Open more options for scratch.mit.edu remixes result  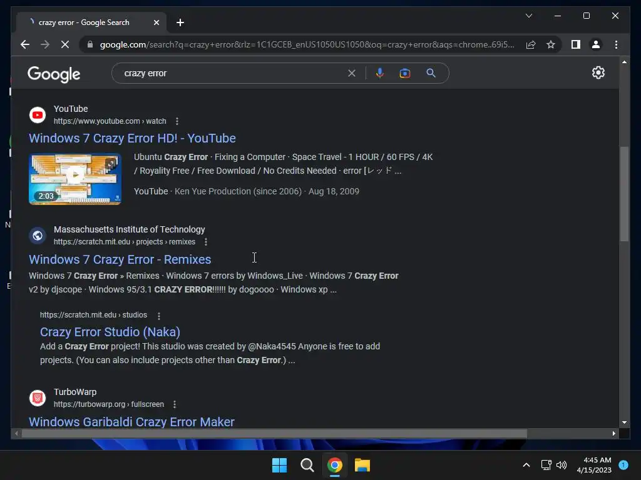206,242
